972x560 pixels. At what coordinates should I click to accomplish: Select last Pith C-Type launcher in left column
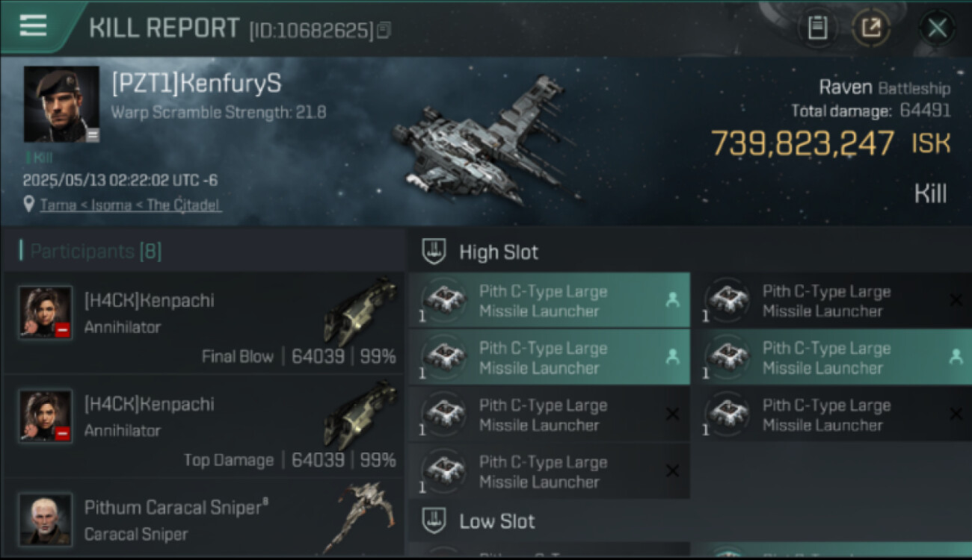pos(550,471)
